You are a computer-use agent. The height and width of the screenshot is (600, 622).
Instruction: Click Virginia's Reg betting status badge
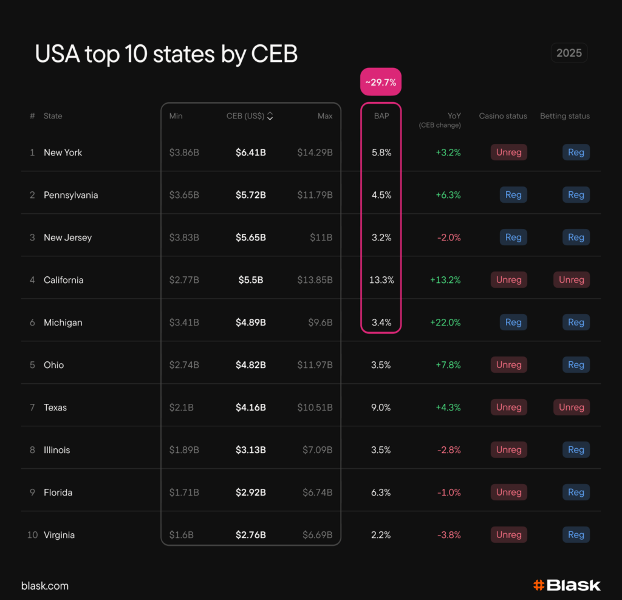[x=576, y=535]
